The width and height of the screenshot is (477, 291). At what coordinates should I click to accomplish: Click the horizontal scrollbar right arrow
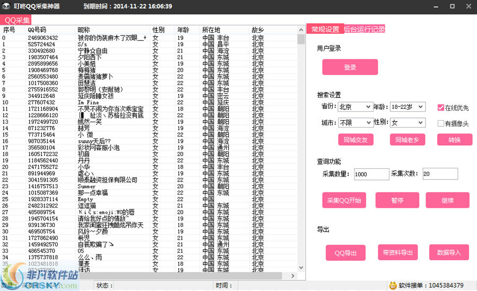tap(293, 276)
